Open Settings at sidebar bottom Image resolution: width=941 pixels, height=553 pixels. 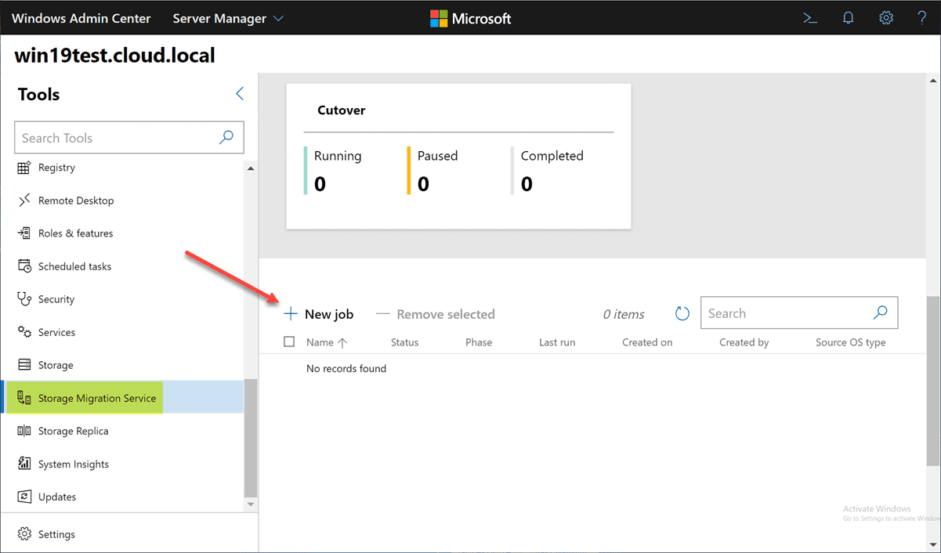click(56, 534)
